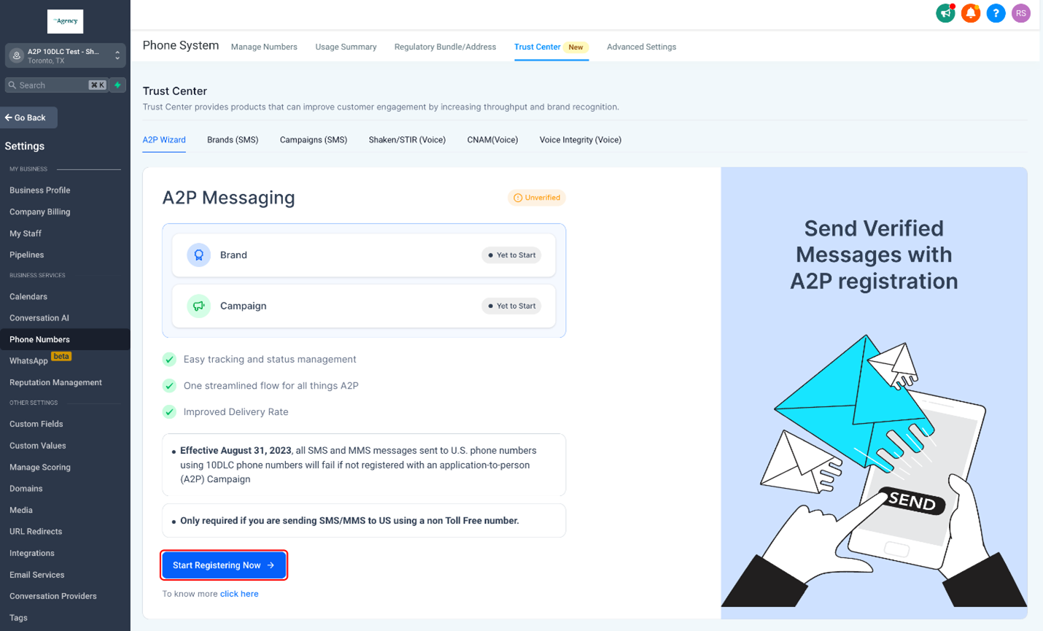Focus the sidebar Search field
Viewport: 1043px width, 631px height.
[x=57, y=85]
